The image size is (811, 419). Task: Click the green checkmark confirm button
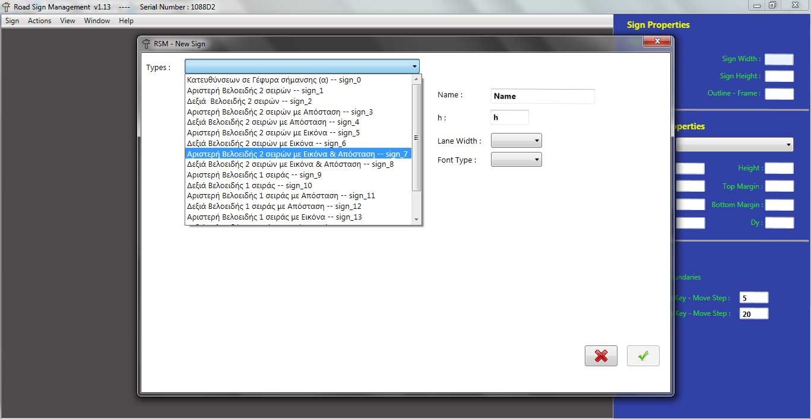[643, 355]
